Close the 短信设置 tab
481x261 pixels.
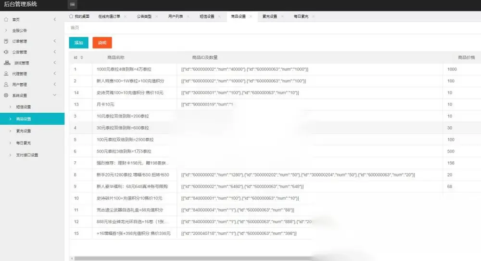(x=219, y=16)
